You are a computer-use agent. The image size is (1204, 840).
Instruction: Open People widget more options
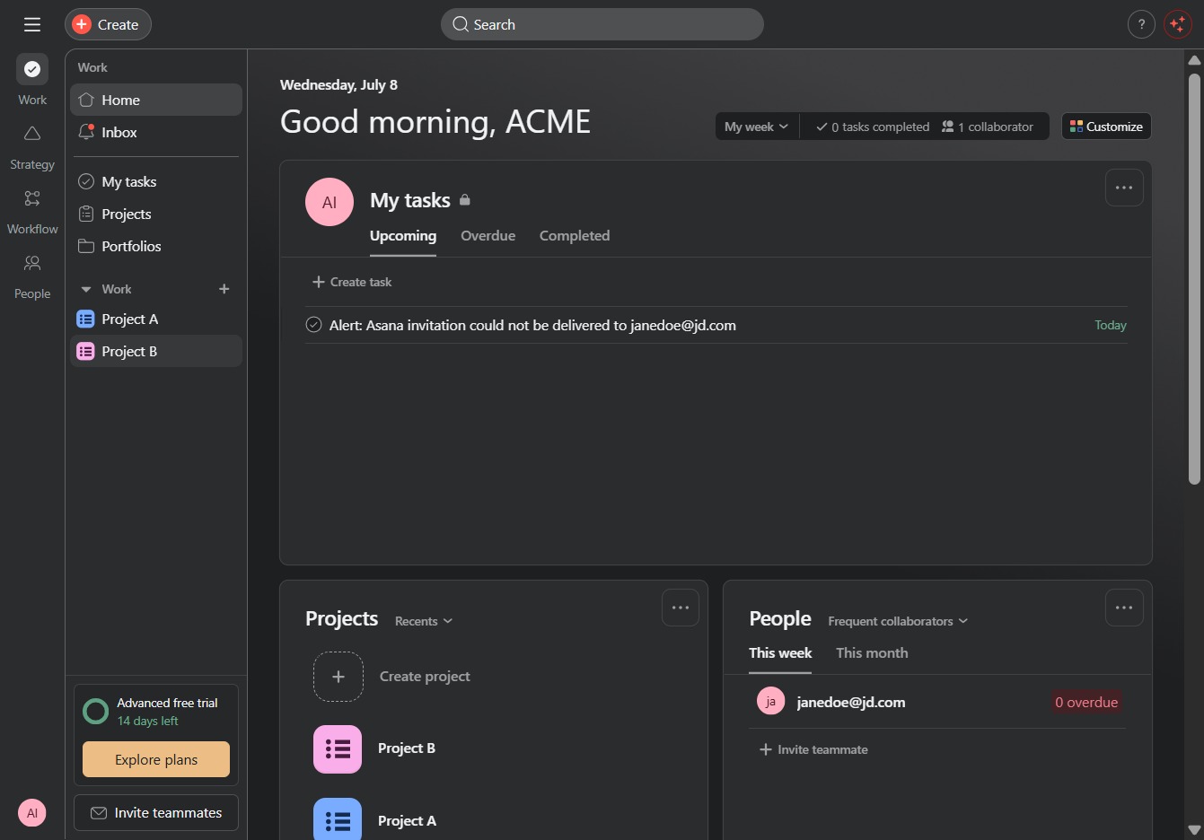[1124, 608]
